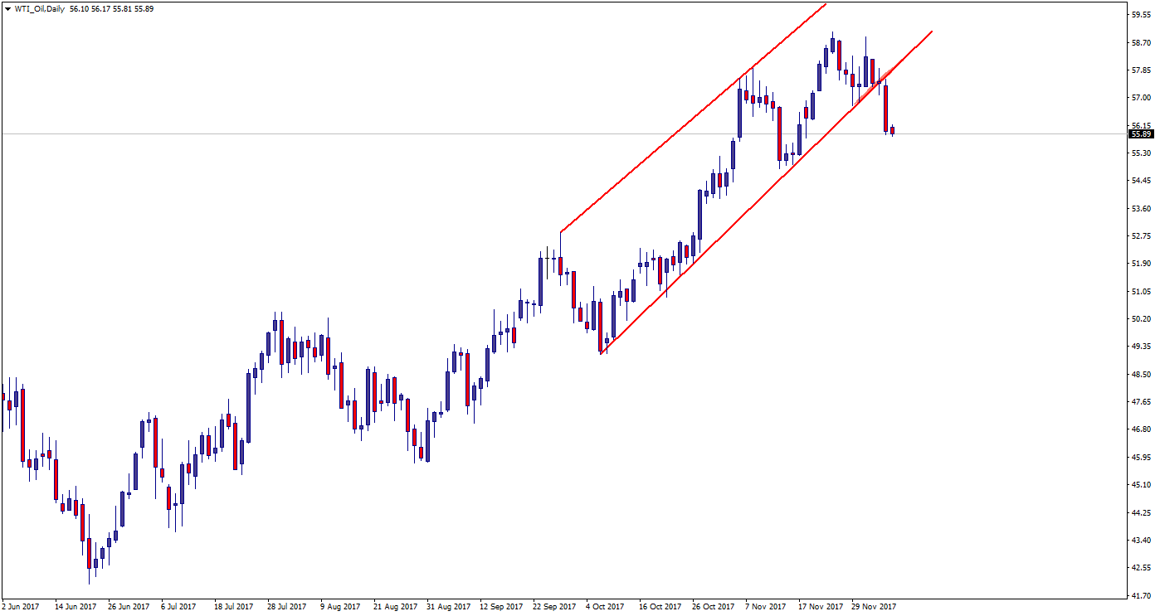Click the 53.60 price axis label
1160x616 pixels.
1140,209
